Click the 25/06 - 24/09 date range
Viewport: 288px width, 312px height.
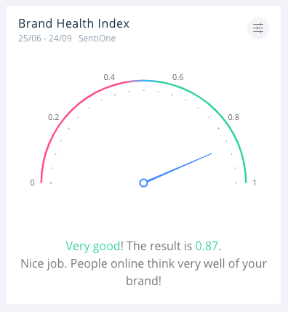tap(45, 39)
